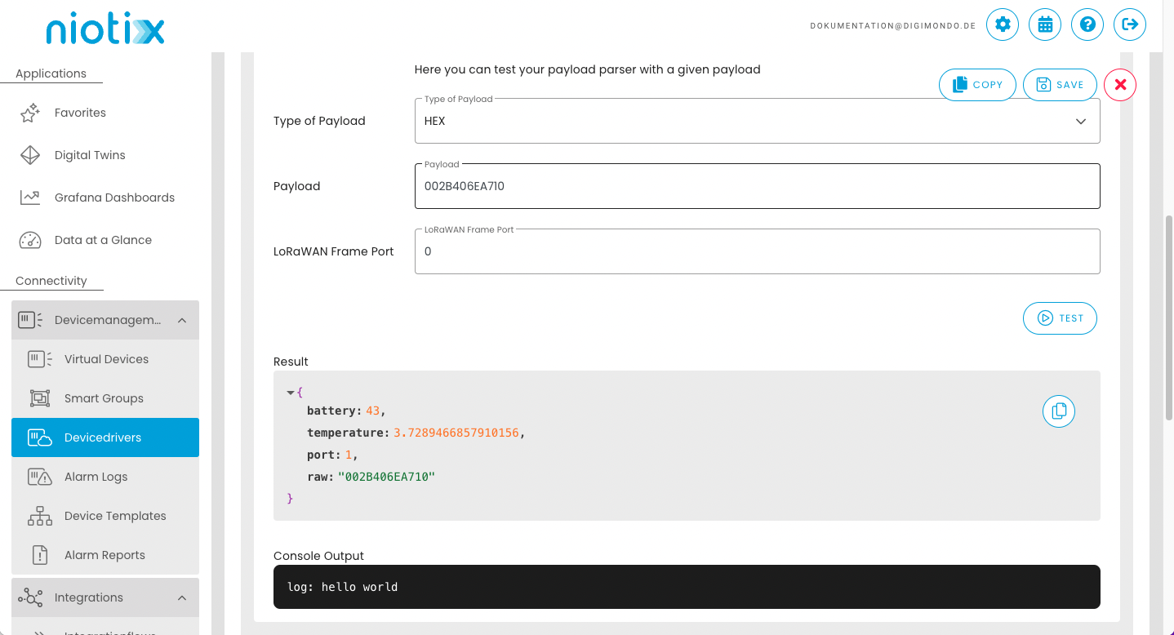
Task: Click the calendar icon in header
Action: click(x=1045, y=24)
